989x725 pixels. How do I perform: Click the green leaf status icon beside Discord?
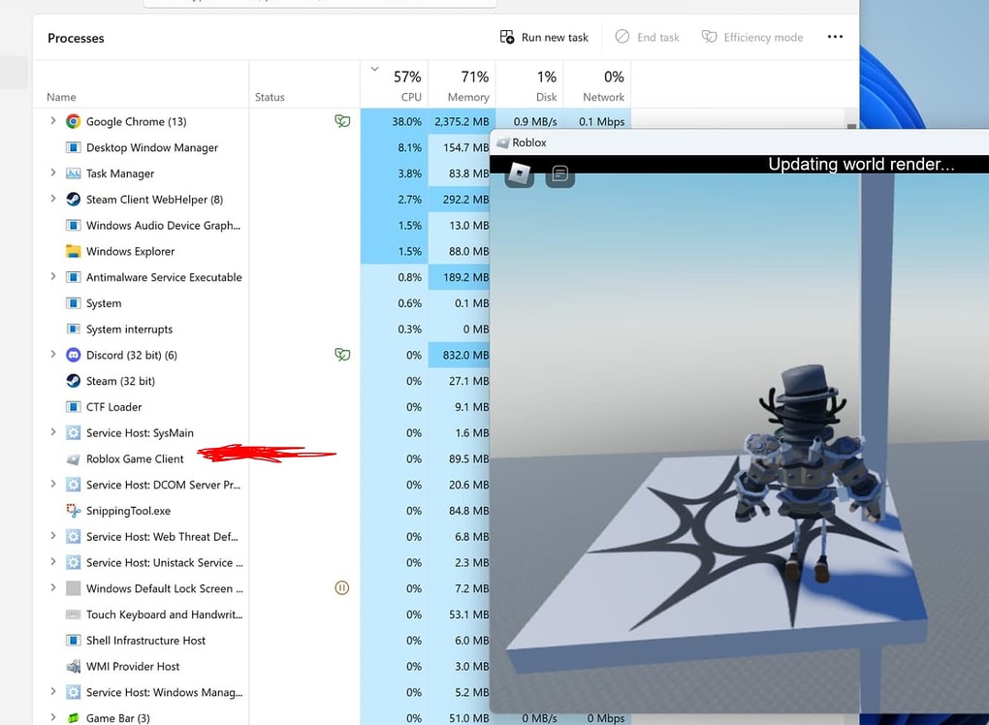[342, 355]
